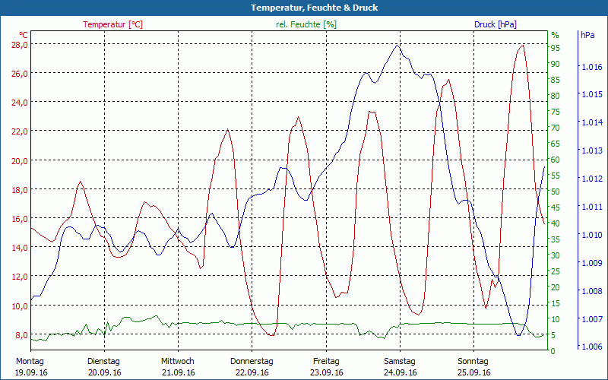Screen dimensions: 608x380
Task: Select the blue 'Druck [hPa]' legend label
Action: pos(495,24)
